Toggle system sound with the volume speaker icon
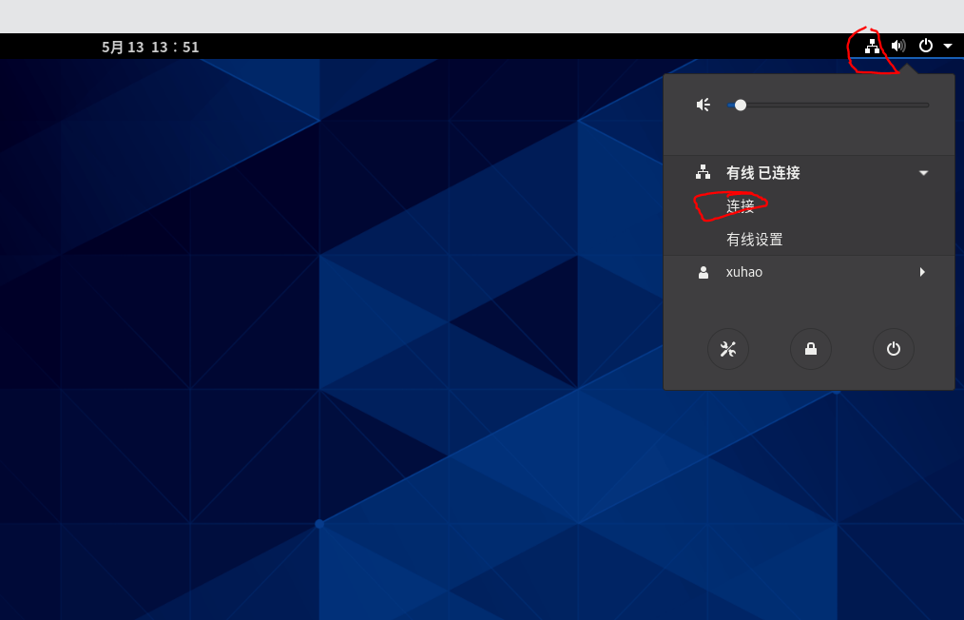Image resolution: width=964 pixels, height=620 pixels. pos(897,45)
